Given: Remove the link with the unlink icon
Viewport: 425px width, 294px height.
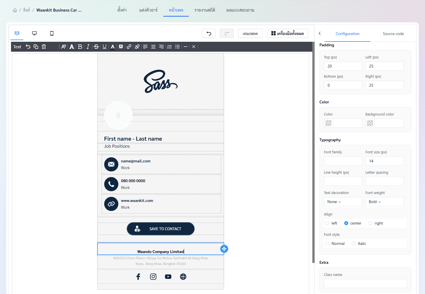Looking at the screenshot, I should (x=137, y=47).
